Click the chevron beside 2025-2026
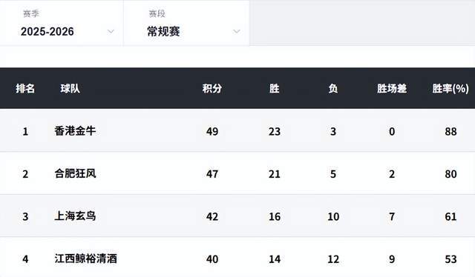Viewport: 475px width, 277px height. (x=111, y=31)
